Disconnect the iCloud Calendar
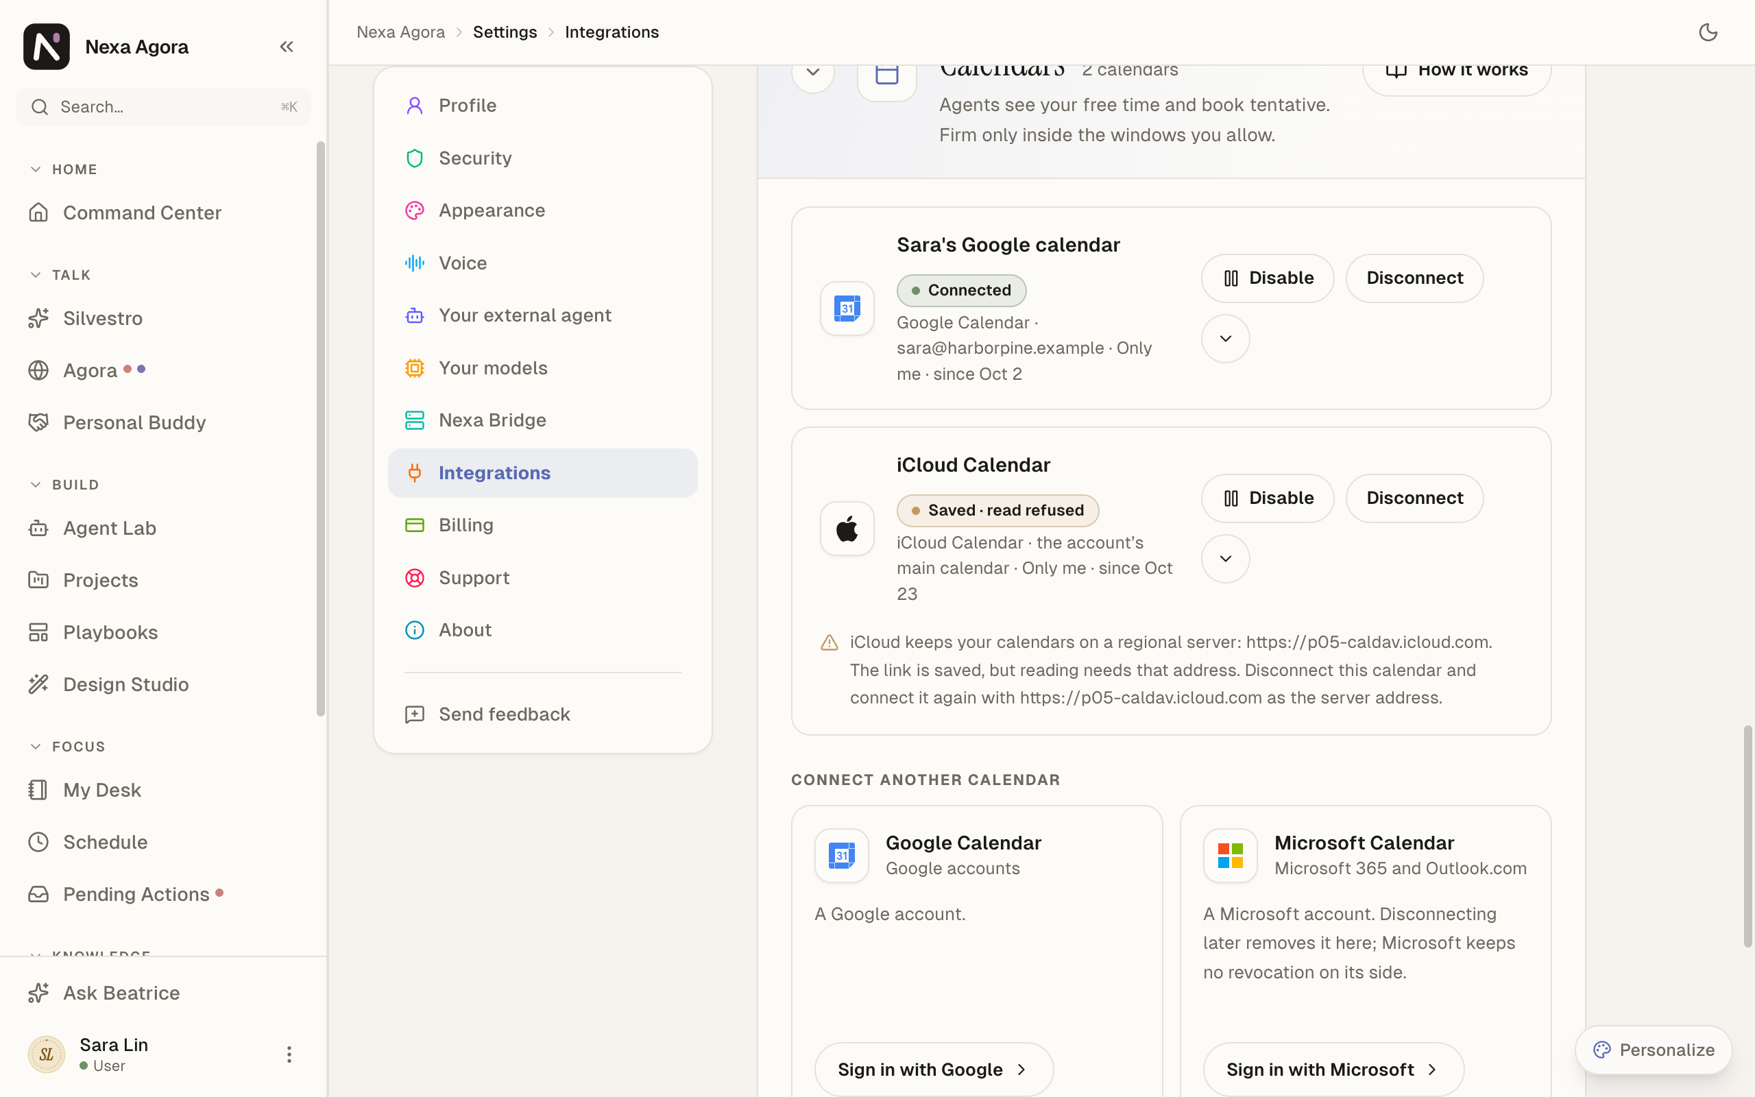Viewport: 1755px width, 1097px height. (1414, 498)
